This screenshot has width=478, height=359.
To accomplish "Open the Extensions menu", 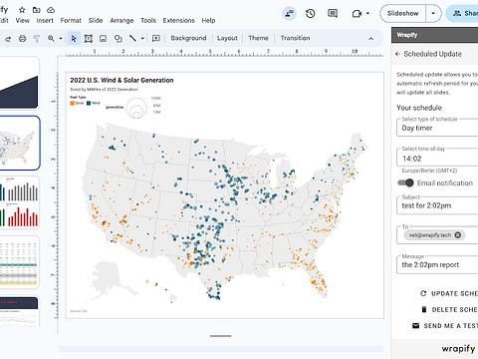I will coord(178,21).
